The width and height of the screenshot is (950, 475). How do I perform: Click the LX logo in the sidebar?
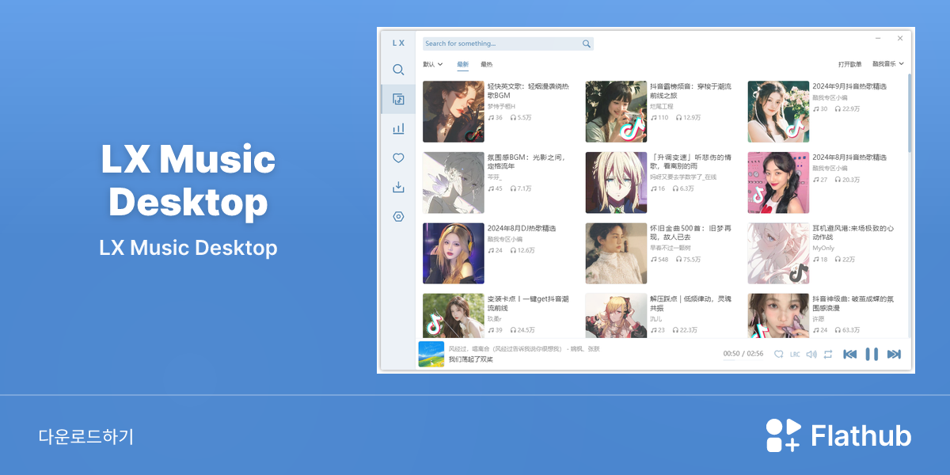point(398,43)
